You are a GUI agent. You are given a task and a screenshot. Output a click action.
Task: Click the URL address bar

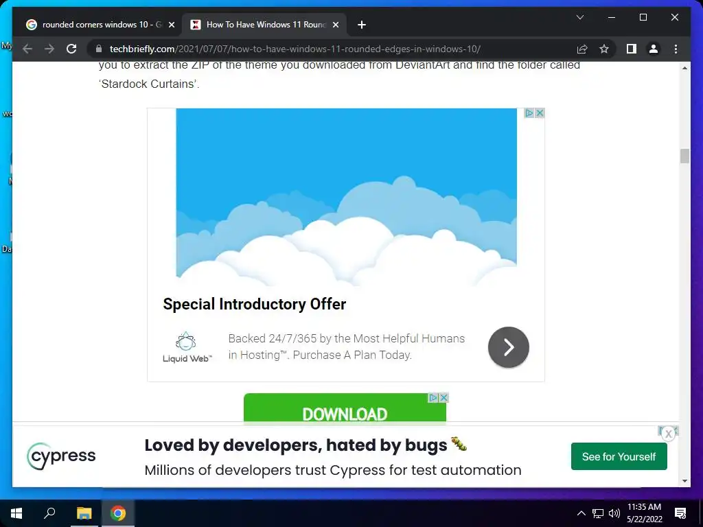pyautogui.click(x=332, y=49)
